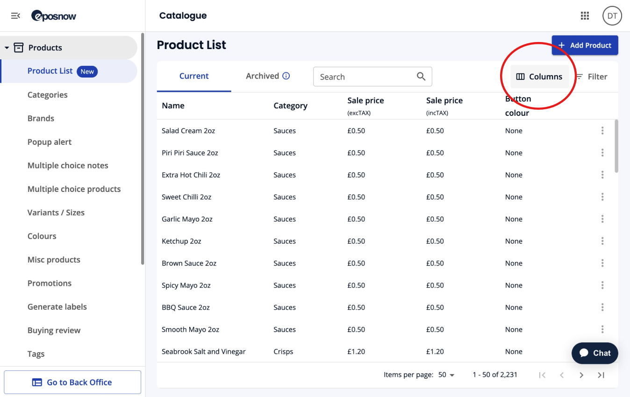Screen dimensions: 630x397
Task: Click the Category column header
Action: (x=290, y=106)
